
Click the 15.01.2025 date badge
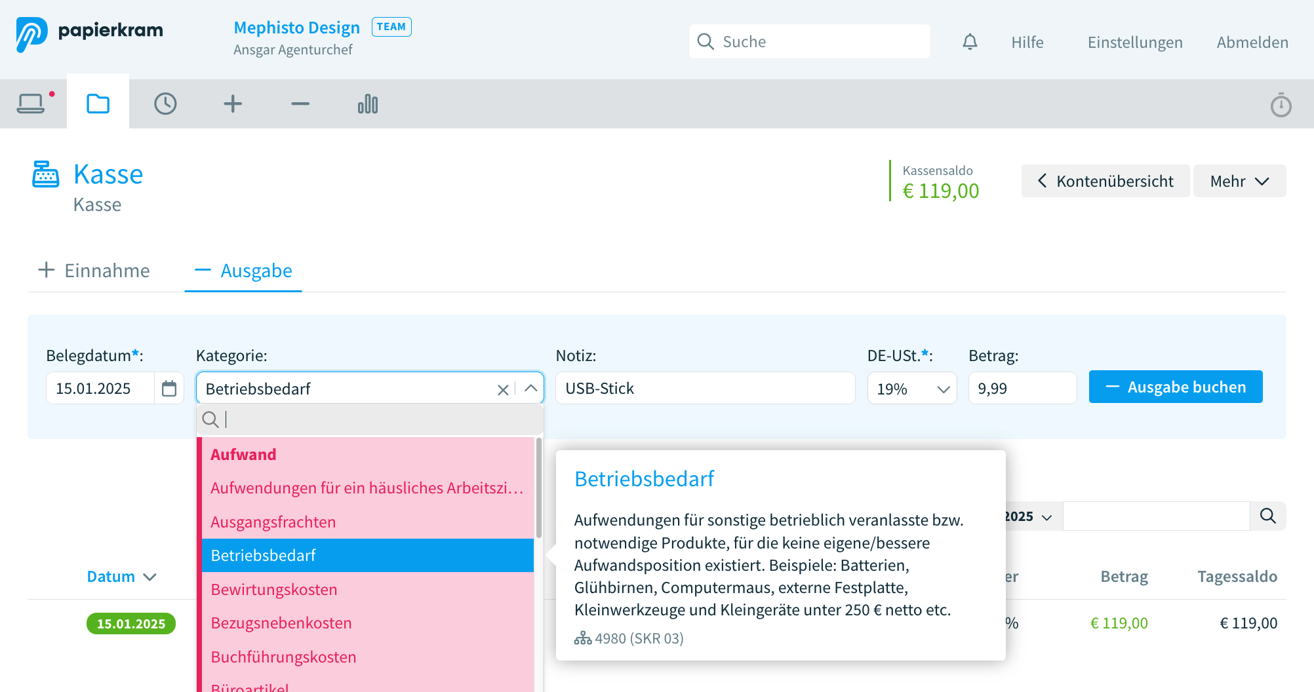pyautogui.click(x=131, y=624)
